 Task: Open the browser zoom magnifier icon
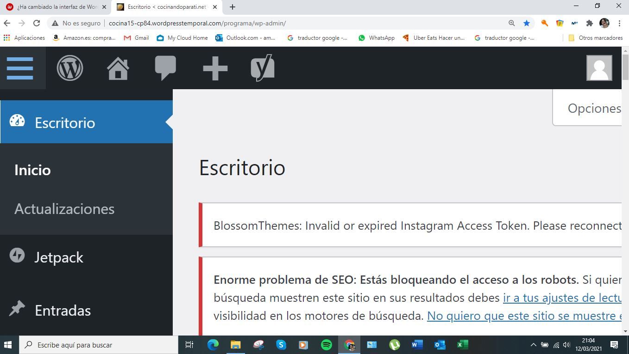511,23
